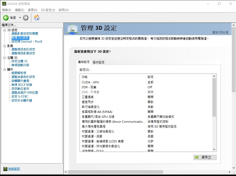Select 設定環 Surround、PhysX tree item

27,42
